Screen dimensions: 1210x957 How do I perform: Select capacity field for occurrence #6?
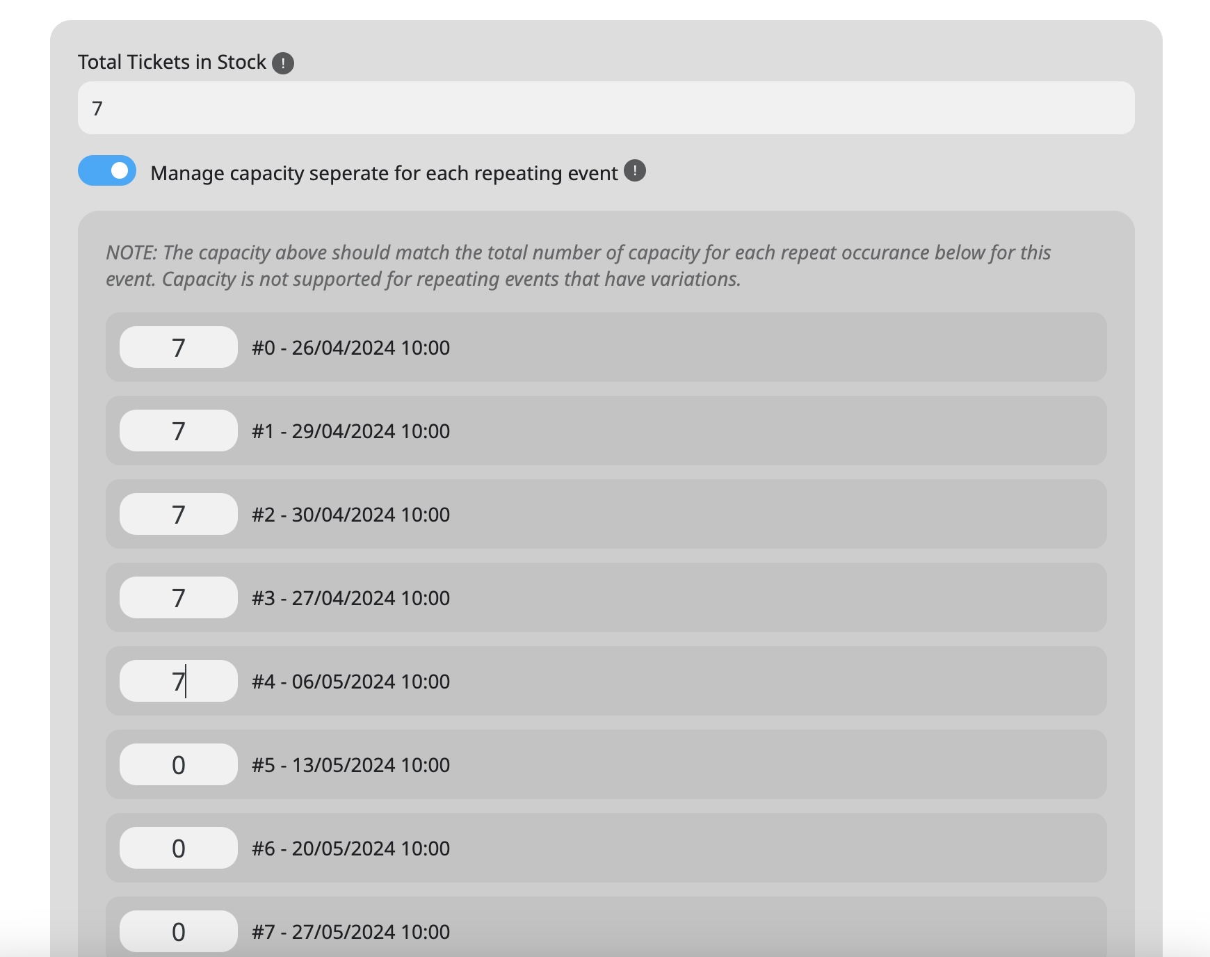click(x=179, y=848)
